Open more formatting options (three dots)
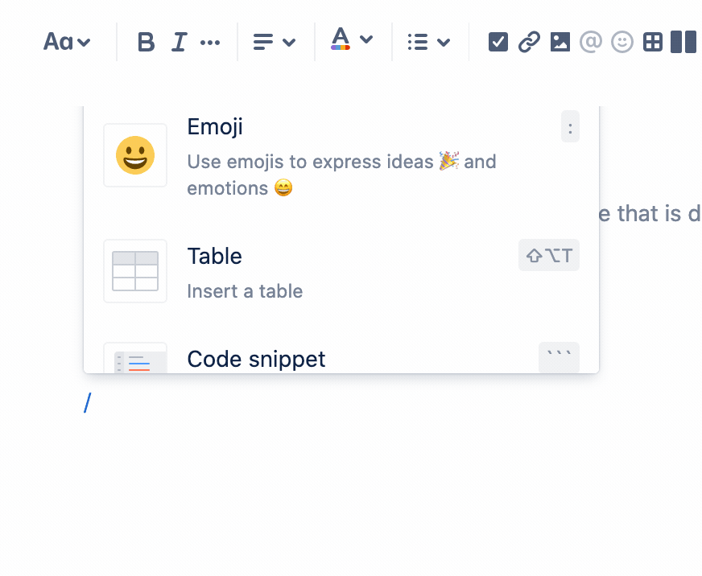Image resolution: width=702 pixels, height=576 pixels. pos(210,43)
